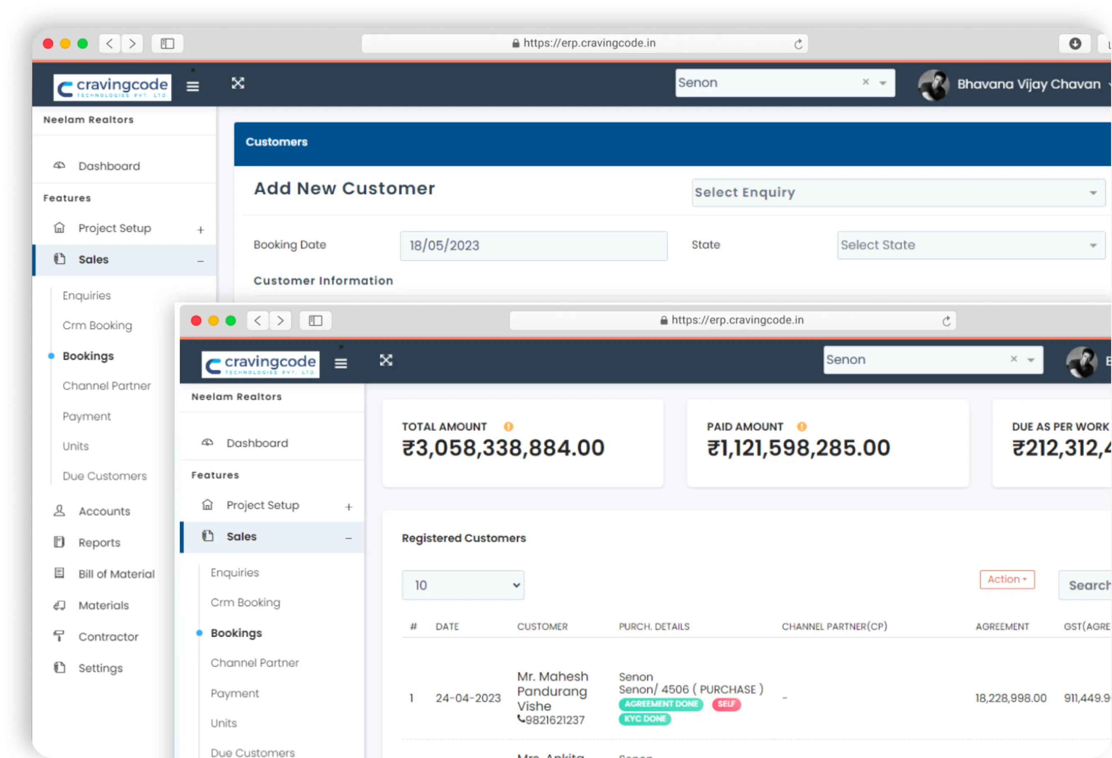Go forward in the front browser window
The image size is (1112, 758).
(280, 320)
